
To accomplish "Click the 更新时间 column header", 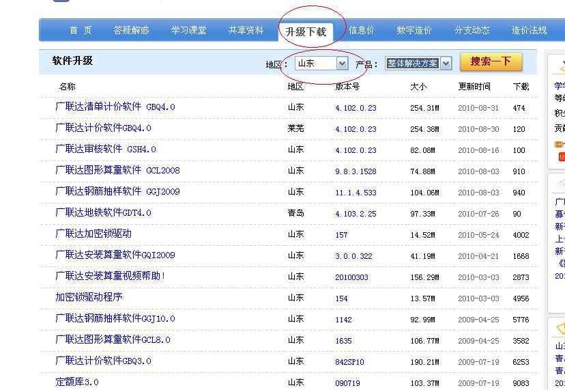I will point(474,87).
